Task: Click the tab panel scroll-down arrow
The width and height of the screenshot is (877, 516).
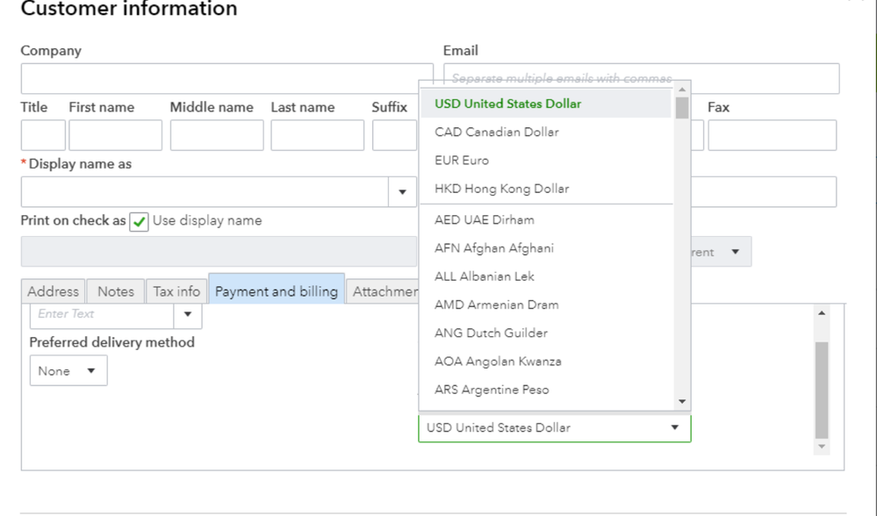Action: click(822, 447)
